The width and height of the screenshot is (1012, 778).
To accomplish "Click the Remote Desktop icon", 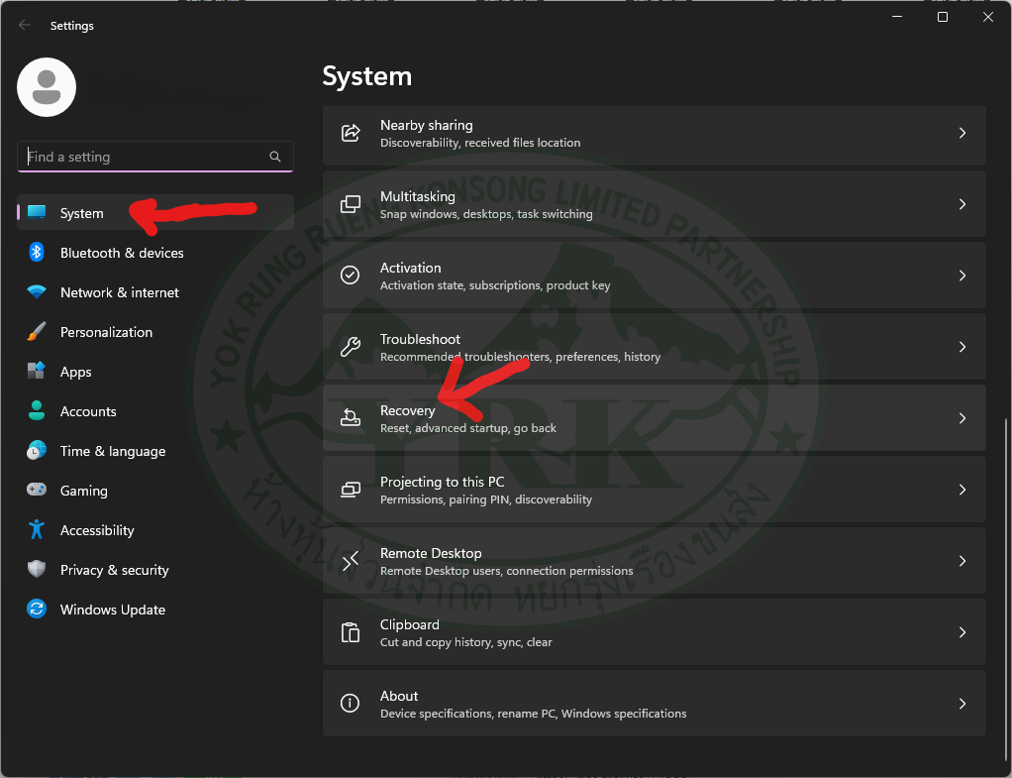I will 351,561.
